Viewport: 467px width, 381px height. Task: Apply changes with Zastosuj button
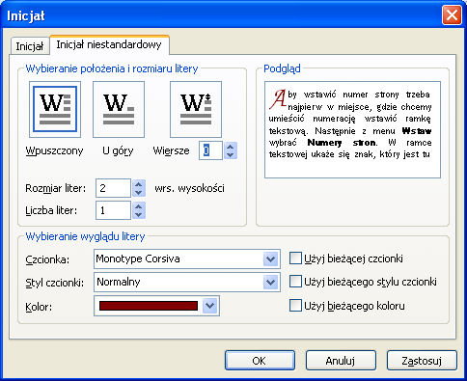[422, 361]
